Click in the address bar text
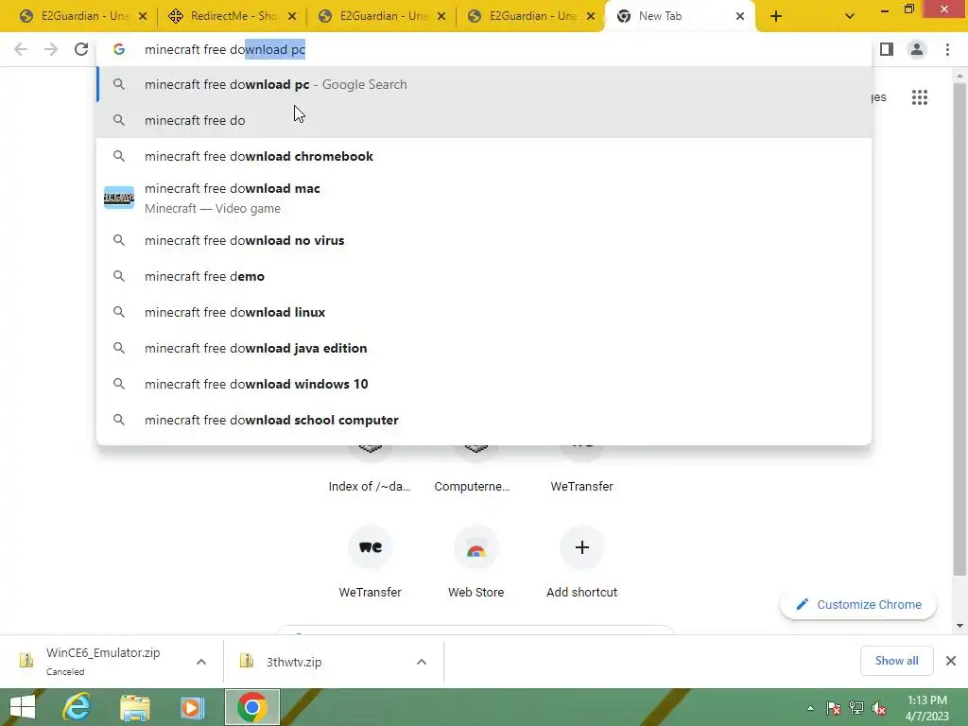 (x=225, y=49)
